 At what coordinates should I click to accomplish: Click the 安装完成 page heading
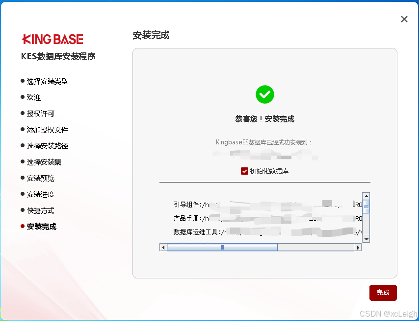(x=151, y=35)
